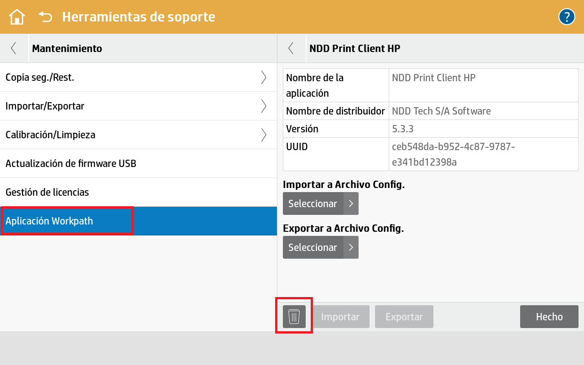The height and width of the screenshot is (365, 584).
Task: Click the Importar button
Action: 340,317
